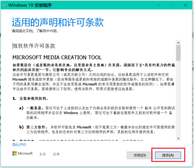194x168 pixels.
Task: Click the MICROSOFT MEDIA CREATION TOOL heading
Action: [x=57, y=58]
